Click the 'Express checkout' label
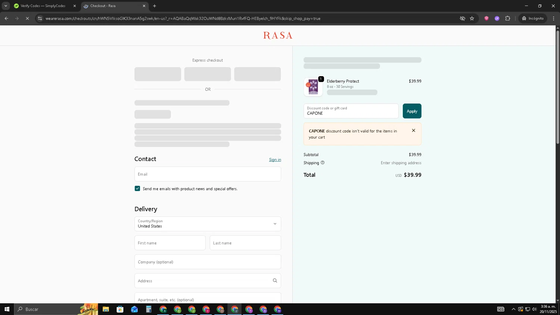Image resolution: width=560 pixels, height=315 pixels. [x=208, y=60]
